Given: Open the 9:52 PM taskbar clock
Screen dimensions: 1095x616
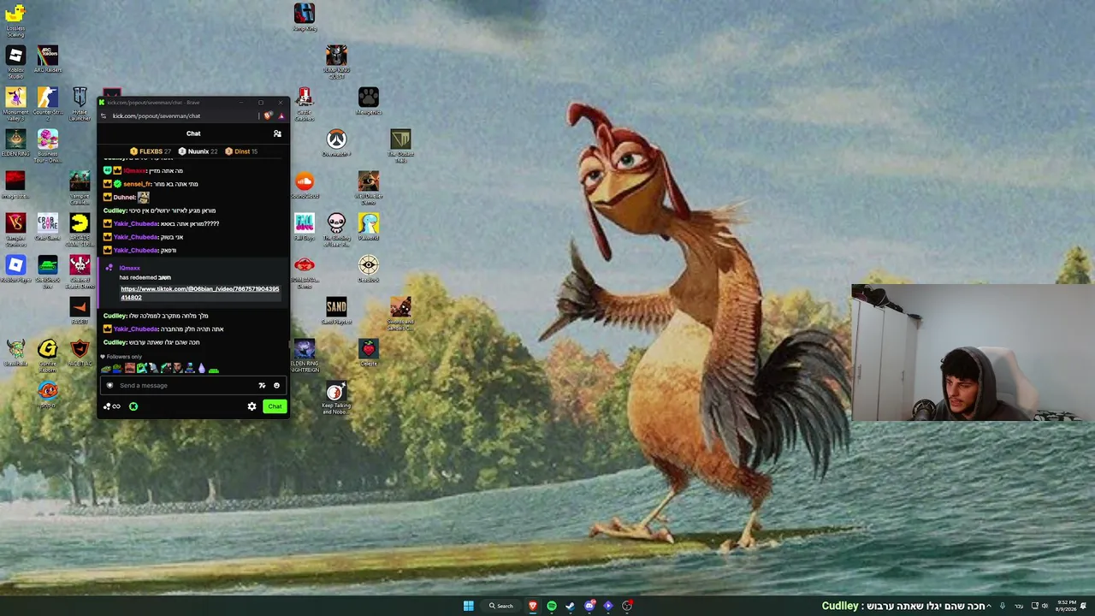Looking at the screenshot, I should click(1066, 606).
